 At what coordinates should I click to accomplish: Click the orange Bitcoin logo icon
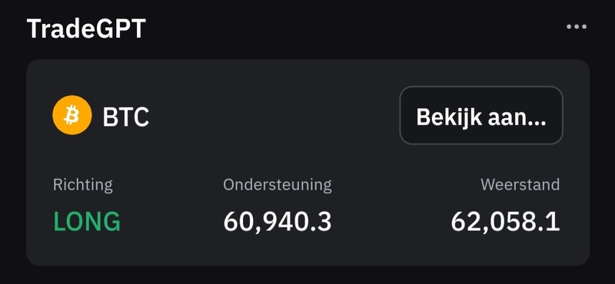click(72, 115)
